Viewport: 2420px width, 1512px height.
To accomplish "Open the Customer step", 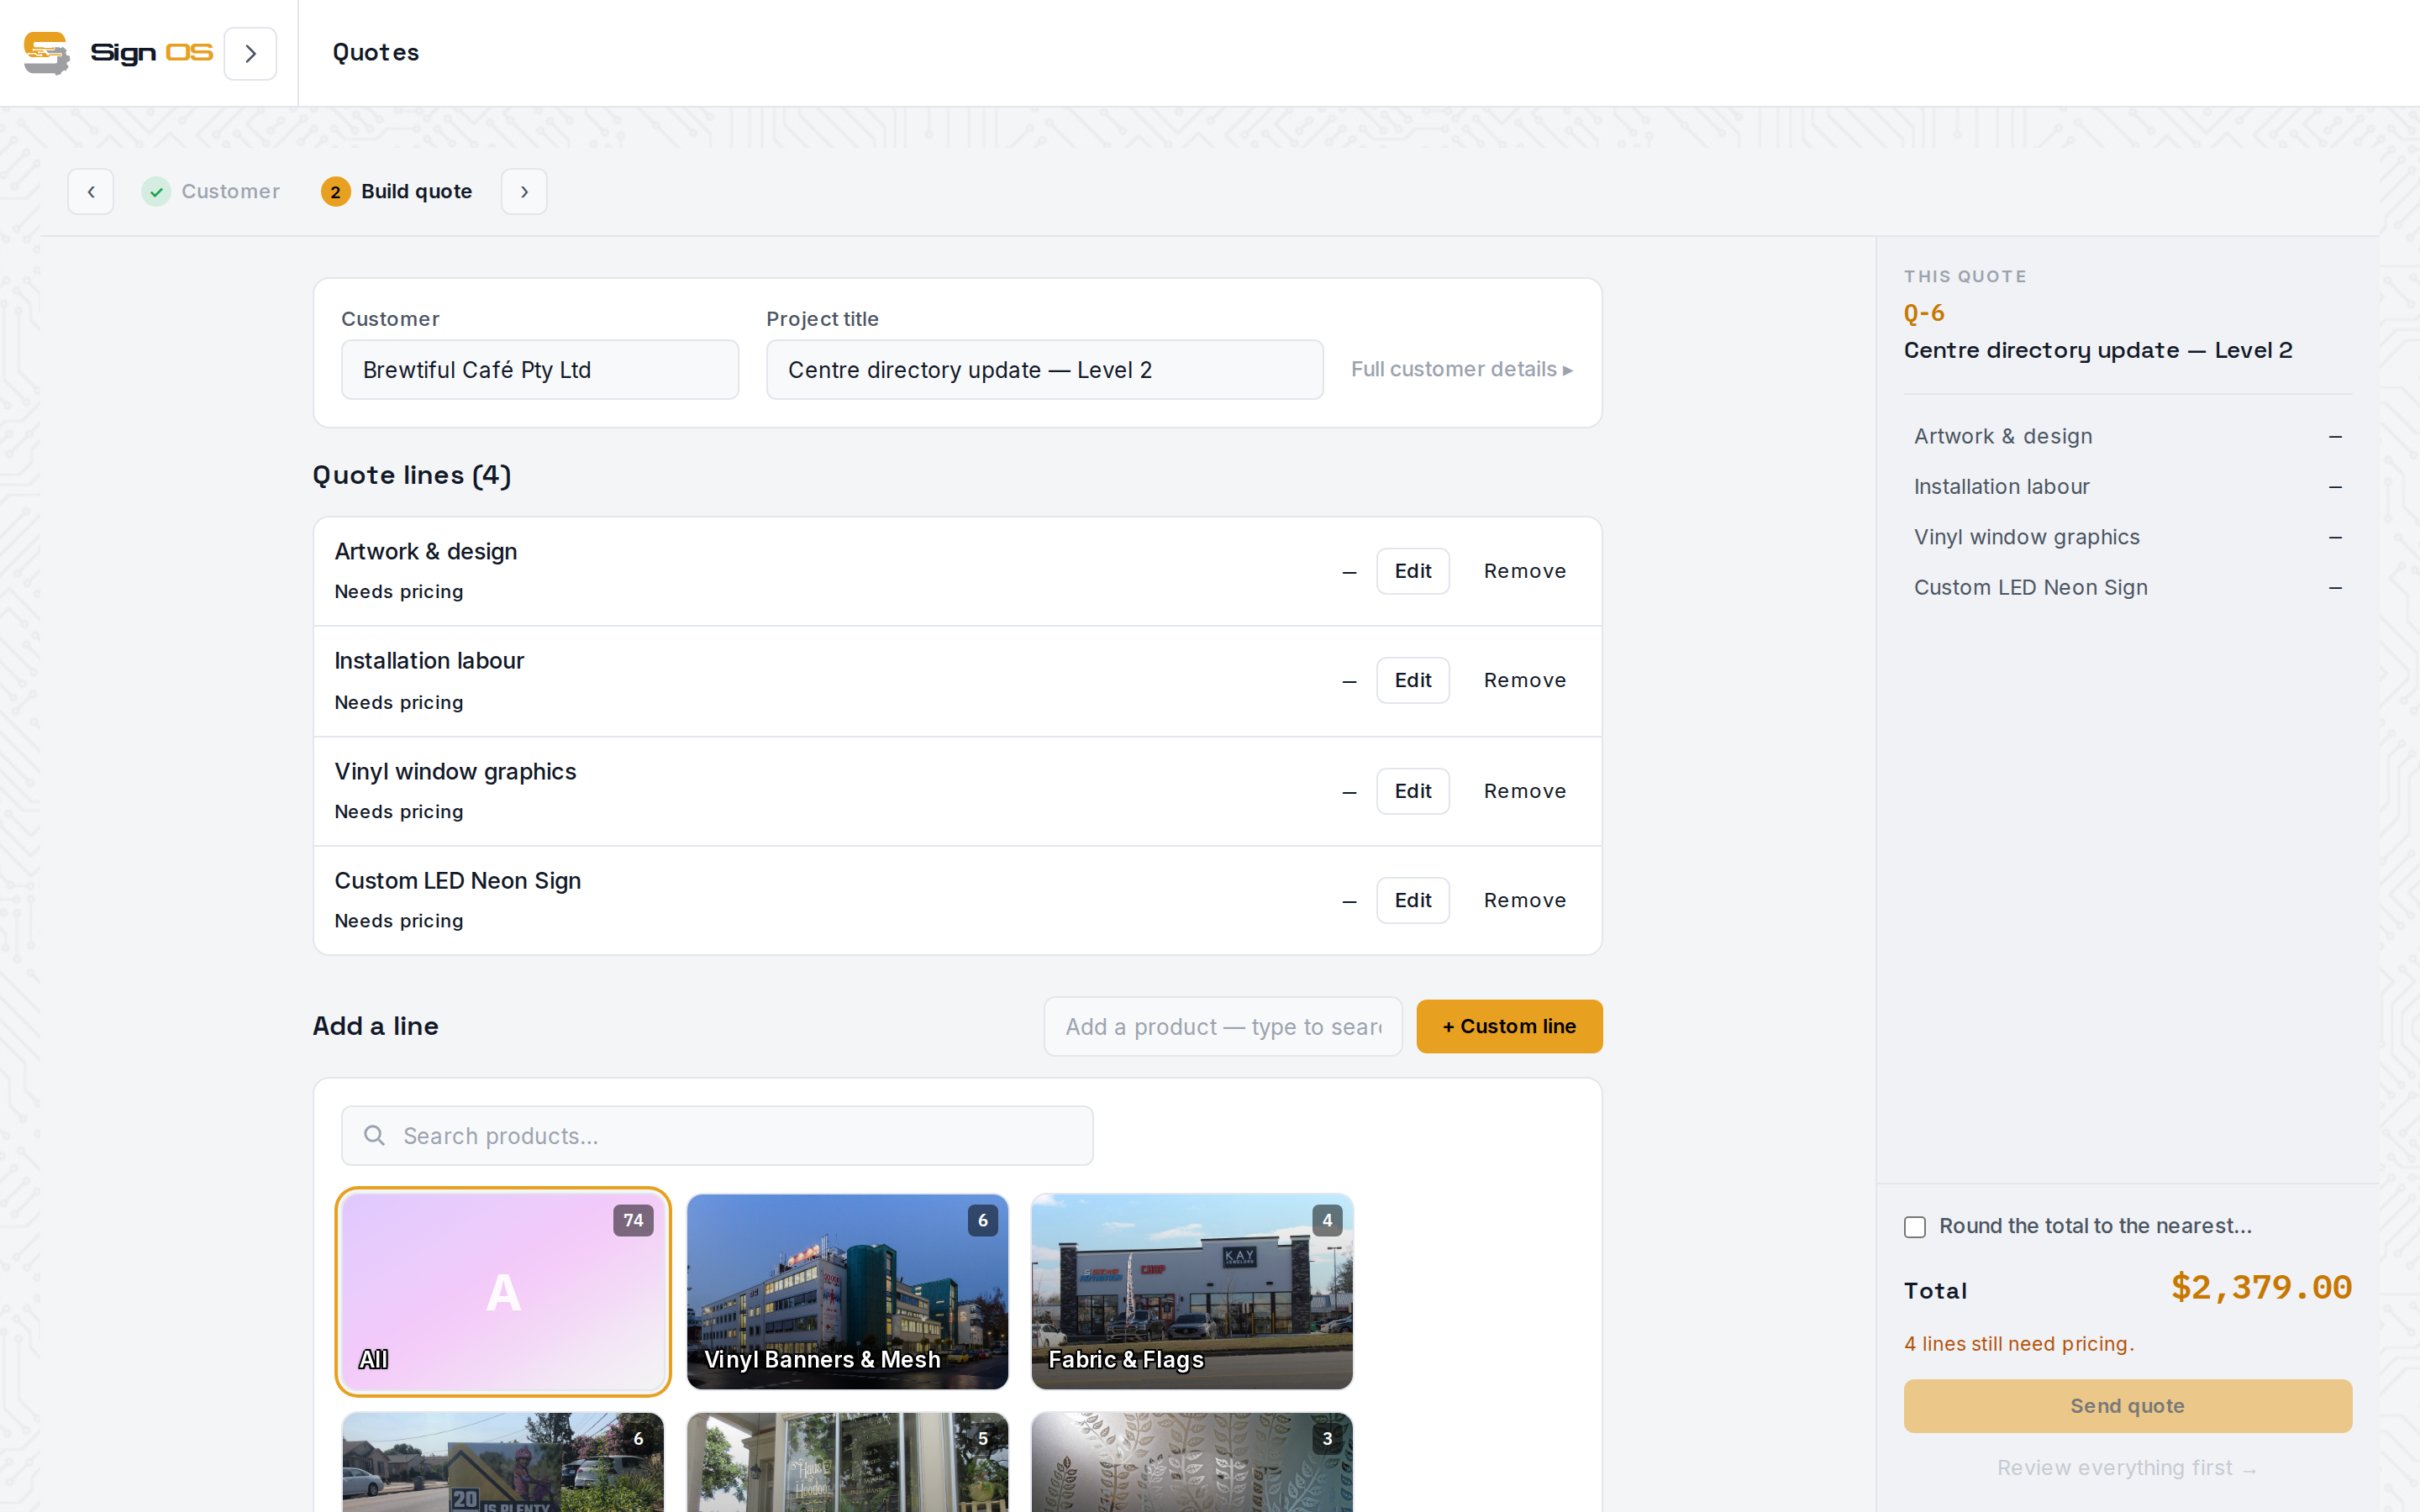I will pyautogui.click(x=211, y=191).
